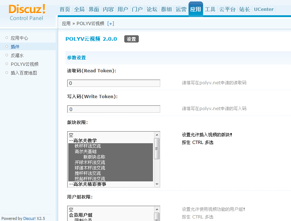This screenshot has height=221, width=291.
Task: Open the 论坛 navigation tab
Action: pos(152,9)
